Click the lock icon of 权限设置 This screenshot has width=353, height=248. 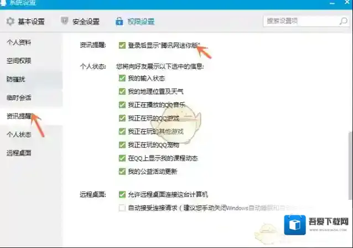point(119,22)
